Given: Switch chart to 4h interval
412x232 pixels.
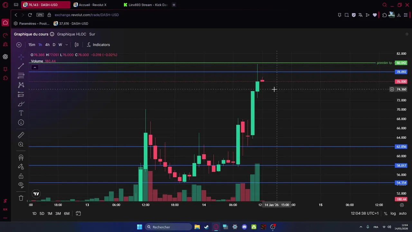Looking at the screenshot, I should tap(47, 45).
